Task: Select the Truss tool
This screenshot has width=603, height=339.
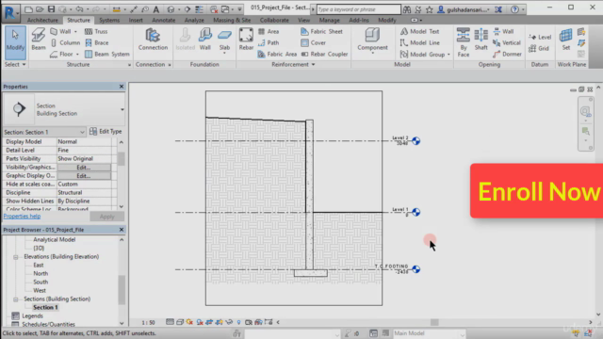Action: click(x=96, y=31)
